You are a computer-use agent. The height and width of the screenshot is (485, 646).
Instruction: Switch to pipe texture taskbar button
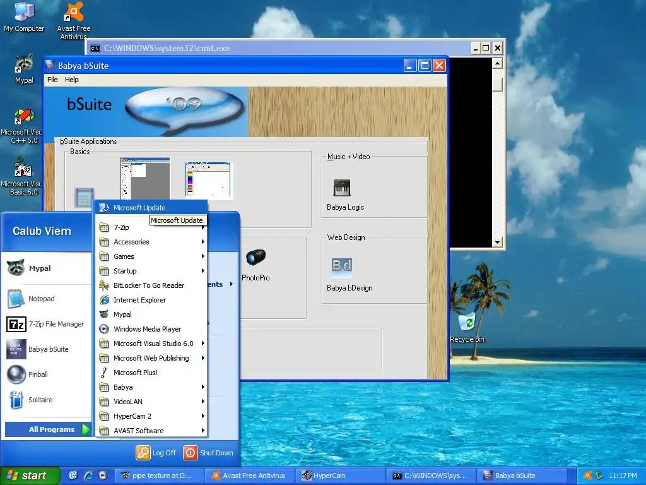158,476
